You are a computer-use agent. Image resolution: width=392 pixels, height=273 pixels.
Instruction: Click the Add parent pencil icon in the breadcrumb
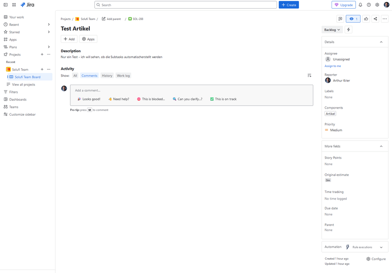click(104, 19)
